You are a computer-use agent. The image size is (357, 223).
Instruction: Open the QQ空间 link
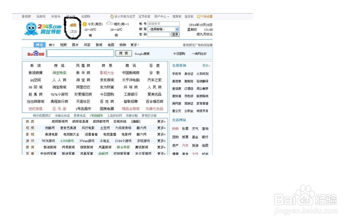[35, 80]
